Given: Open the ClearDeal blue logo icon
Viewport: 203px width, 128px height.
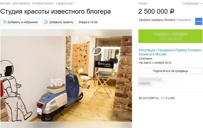Looking at the screenshot, I should click(199, 21).
